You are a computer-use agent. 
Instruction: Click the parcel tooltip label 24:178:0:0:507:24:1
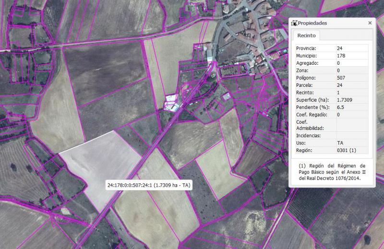149,185
